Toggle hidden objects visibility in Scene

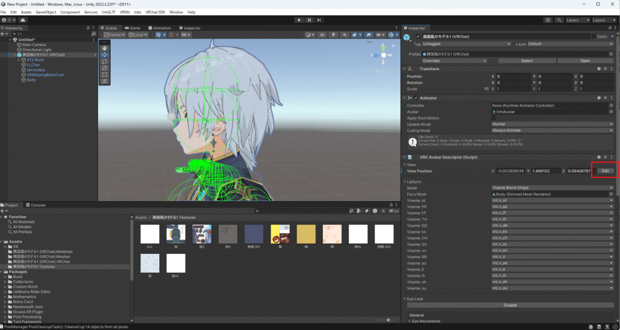coord(369,35)
